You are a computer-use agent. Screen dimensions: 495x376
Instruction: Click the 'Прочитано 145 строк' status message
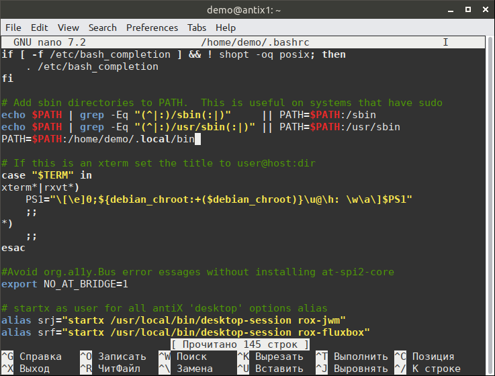pos(240,344)
